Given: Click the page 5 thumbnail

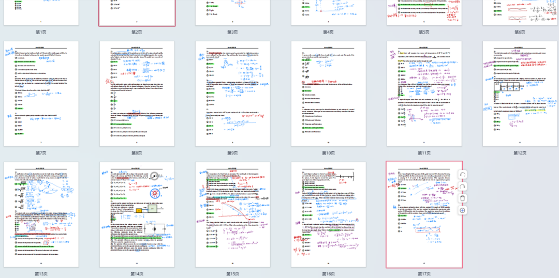Looking at the screenshot, I should pos(424,12).
